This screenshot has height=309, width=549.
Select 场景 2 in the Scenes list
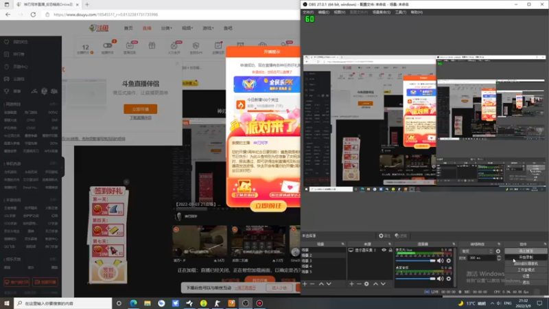pyautogui.click(x=323, y=255)
